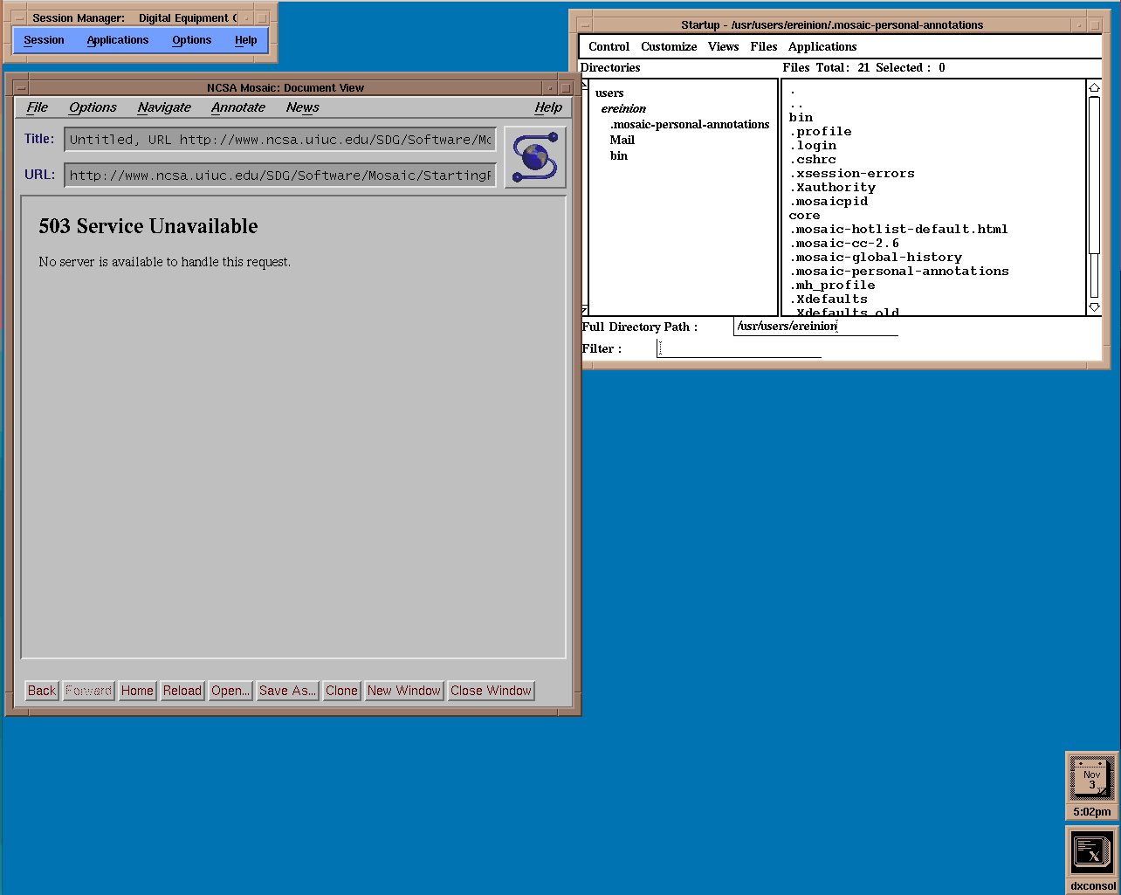Click the Mosaic spinning globe logo
The height and width of the screenshot is (895, 1121).
(x=535, y=157)
